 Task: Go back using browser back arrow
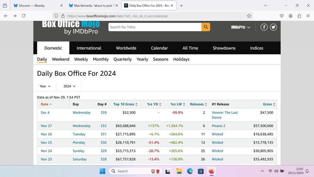(6, 16)
